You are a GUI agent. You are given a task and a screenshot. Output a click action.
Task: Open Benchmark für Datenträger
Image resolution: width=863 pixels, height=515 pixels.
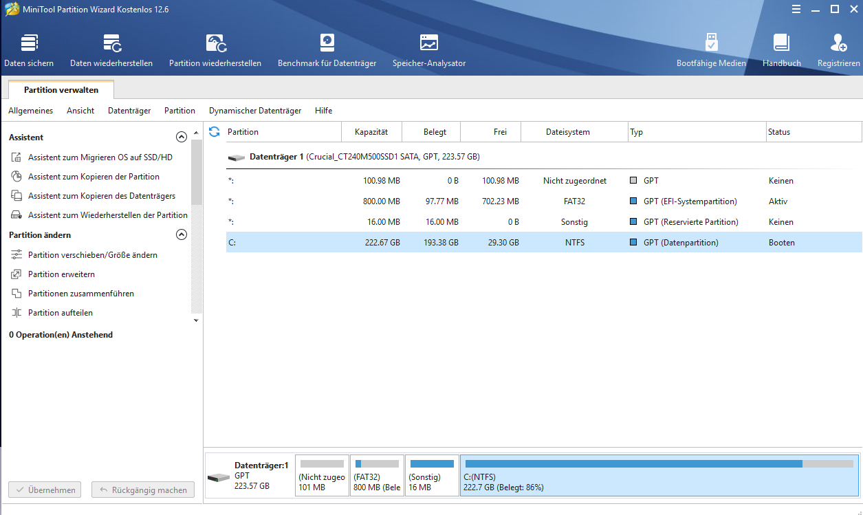327,50
